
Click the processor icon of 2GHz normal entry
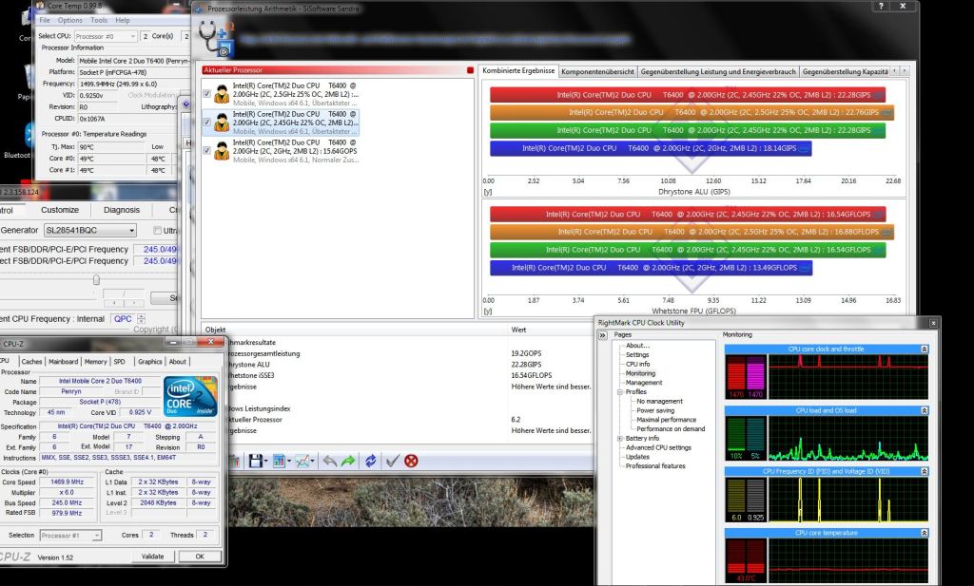pyautogui.click(x=222, y=150)
